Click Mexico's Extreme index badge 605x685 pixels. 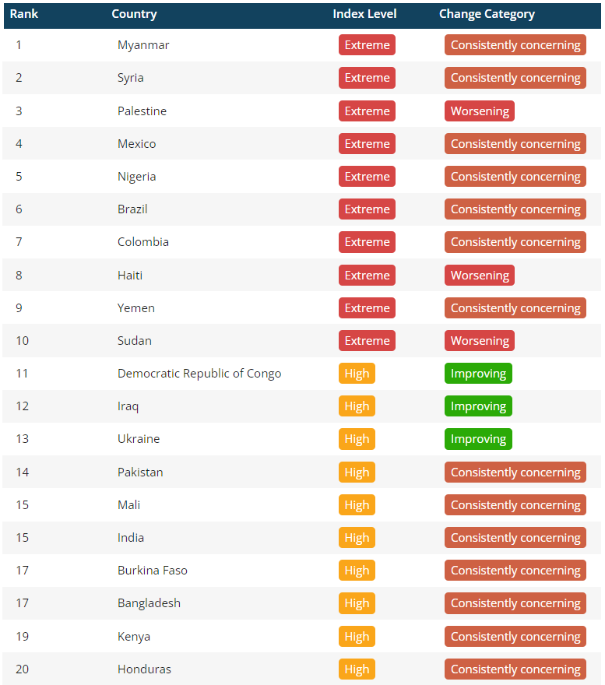pos(367,144)
